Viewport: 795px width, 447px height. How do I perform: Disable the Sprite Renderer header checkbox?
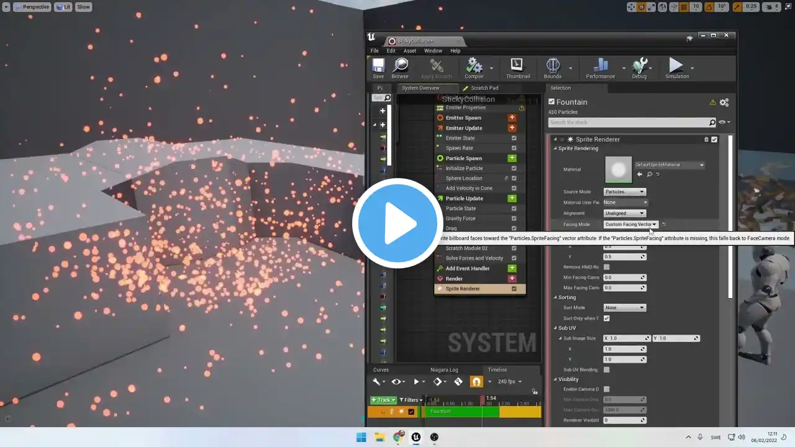click(x=714, y=140)
